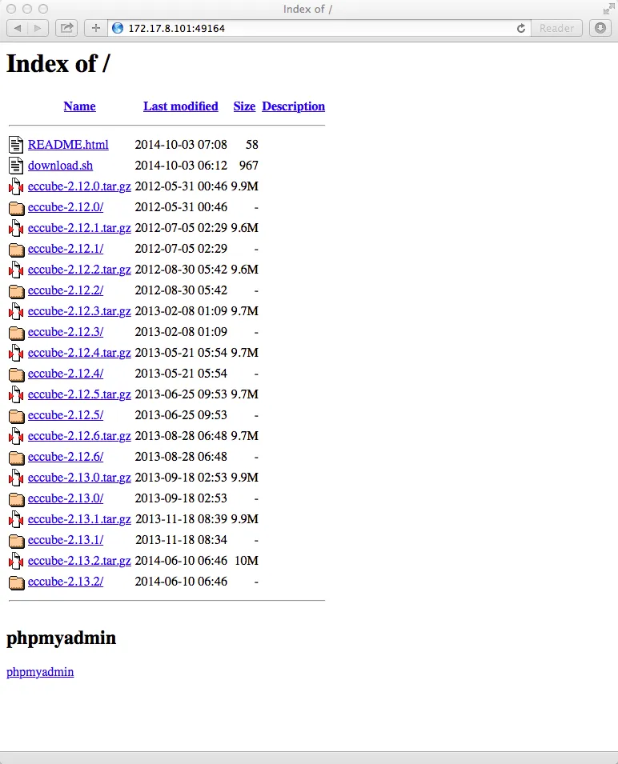Click the file icon beside README.html
Image resolution: width=618 pixels, height=764 pixels.
pyautogui.click(x=16, y=145)
